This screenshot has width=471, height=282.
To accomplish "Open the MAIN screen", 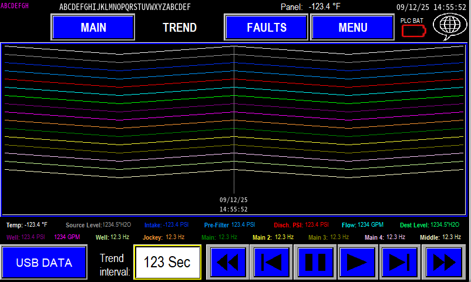I will tap(93, 28).
